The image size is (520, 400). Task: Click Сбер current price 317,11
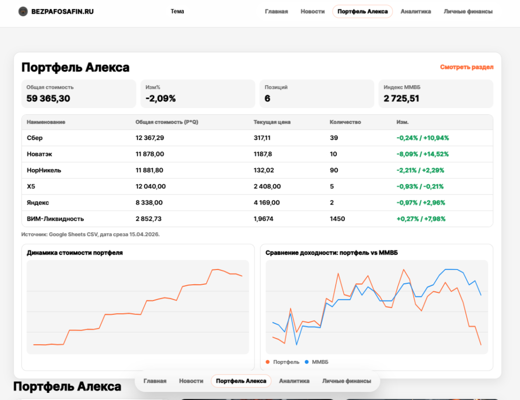(x=262, y=138)
